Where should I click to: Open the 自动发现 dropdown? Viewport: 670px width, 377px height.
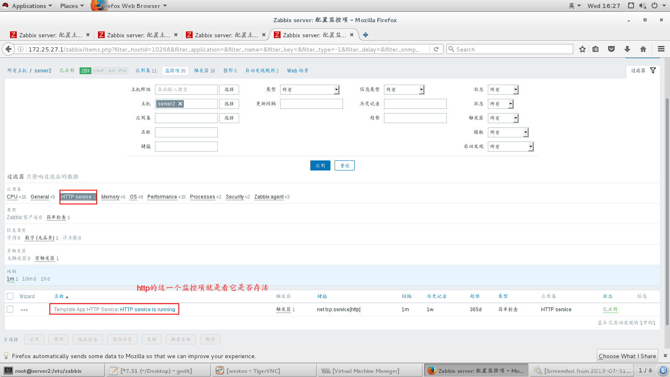pos(511,147)
